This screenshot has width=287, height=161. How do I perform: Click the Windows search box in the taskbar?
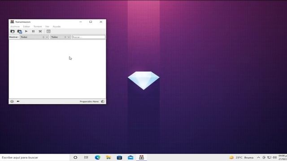(35, 157)
